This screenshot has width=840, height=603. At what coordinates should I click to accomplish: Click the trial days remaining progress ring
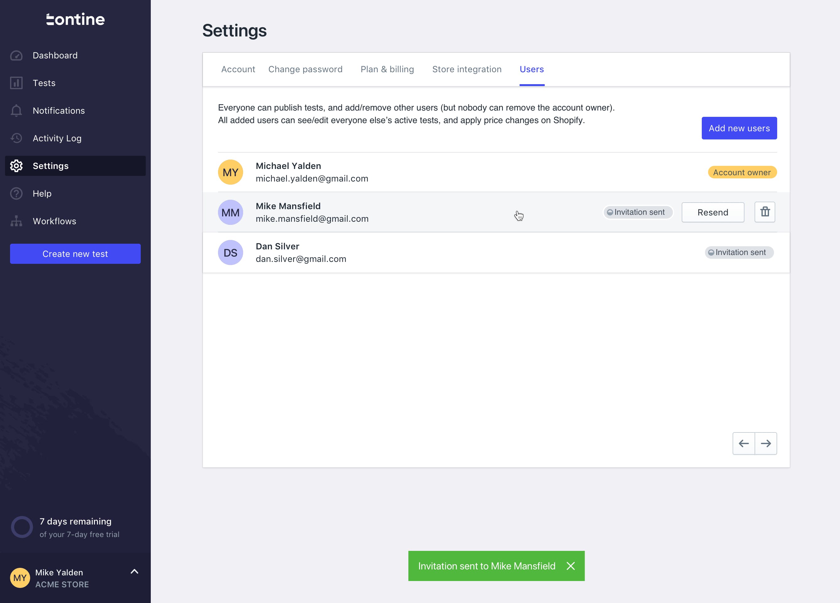coord(22,527)
